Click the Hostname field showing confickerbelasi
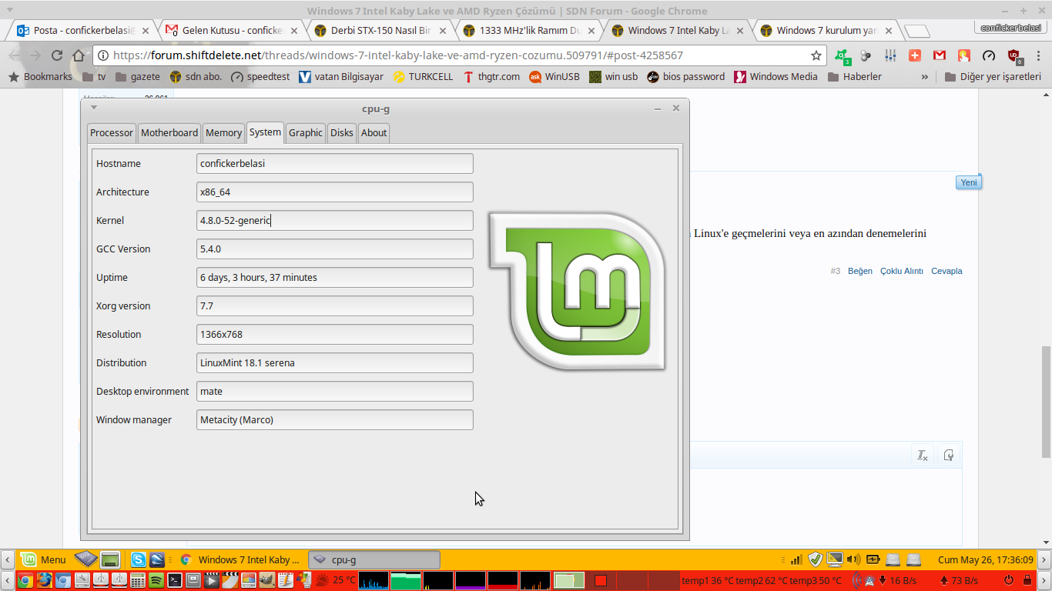 point(335,163)
